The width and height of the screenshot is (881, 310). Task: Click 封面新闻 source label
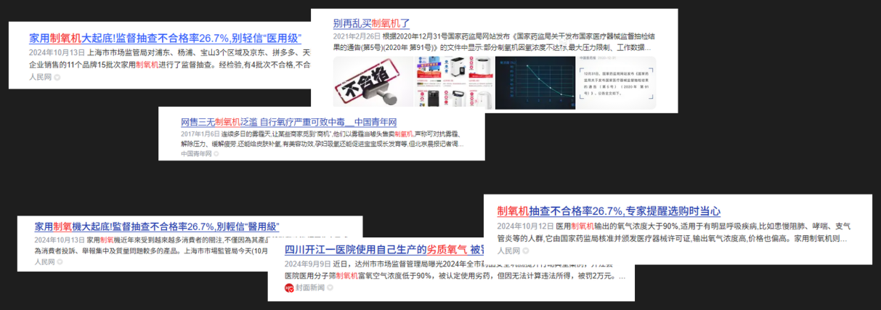(311, 288)
